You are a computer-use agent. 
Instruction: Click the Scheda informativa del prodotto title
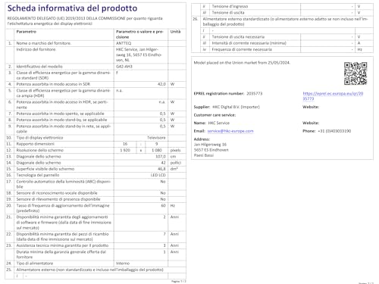72,8
